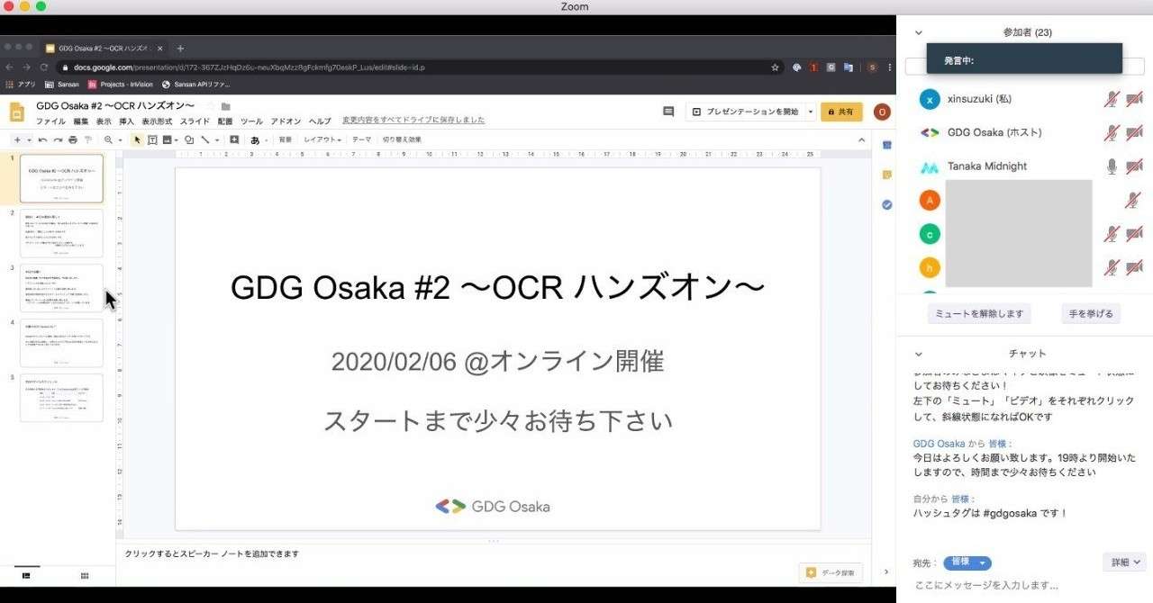Click the browser back arrow

[x=10, y=67]
